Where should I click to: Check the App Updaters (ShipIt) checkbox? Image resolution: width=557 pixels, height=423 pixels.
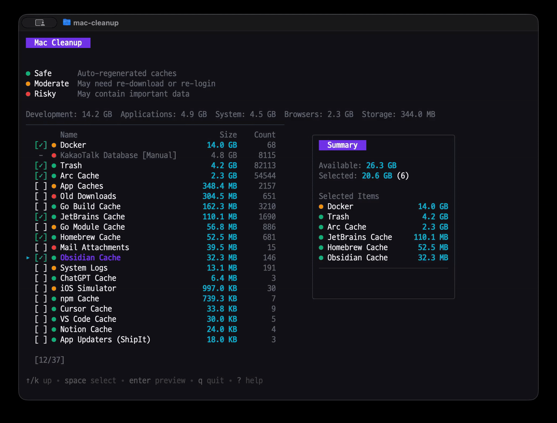[41, 339]
